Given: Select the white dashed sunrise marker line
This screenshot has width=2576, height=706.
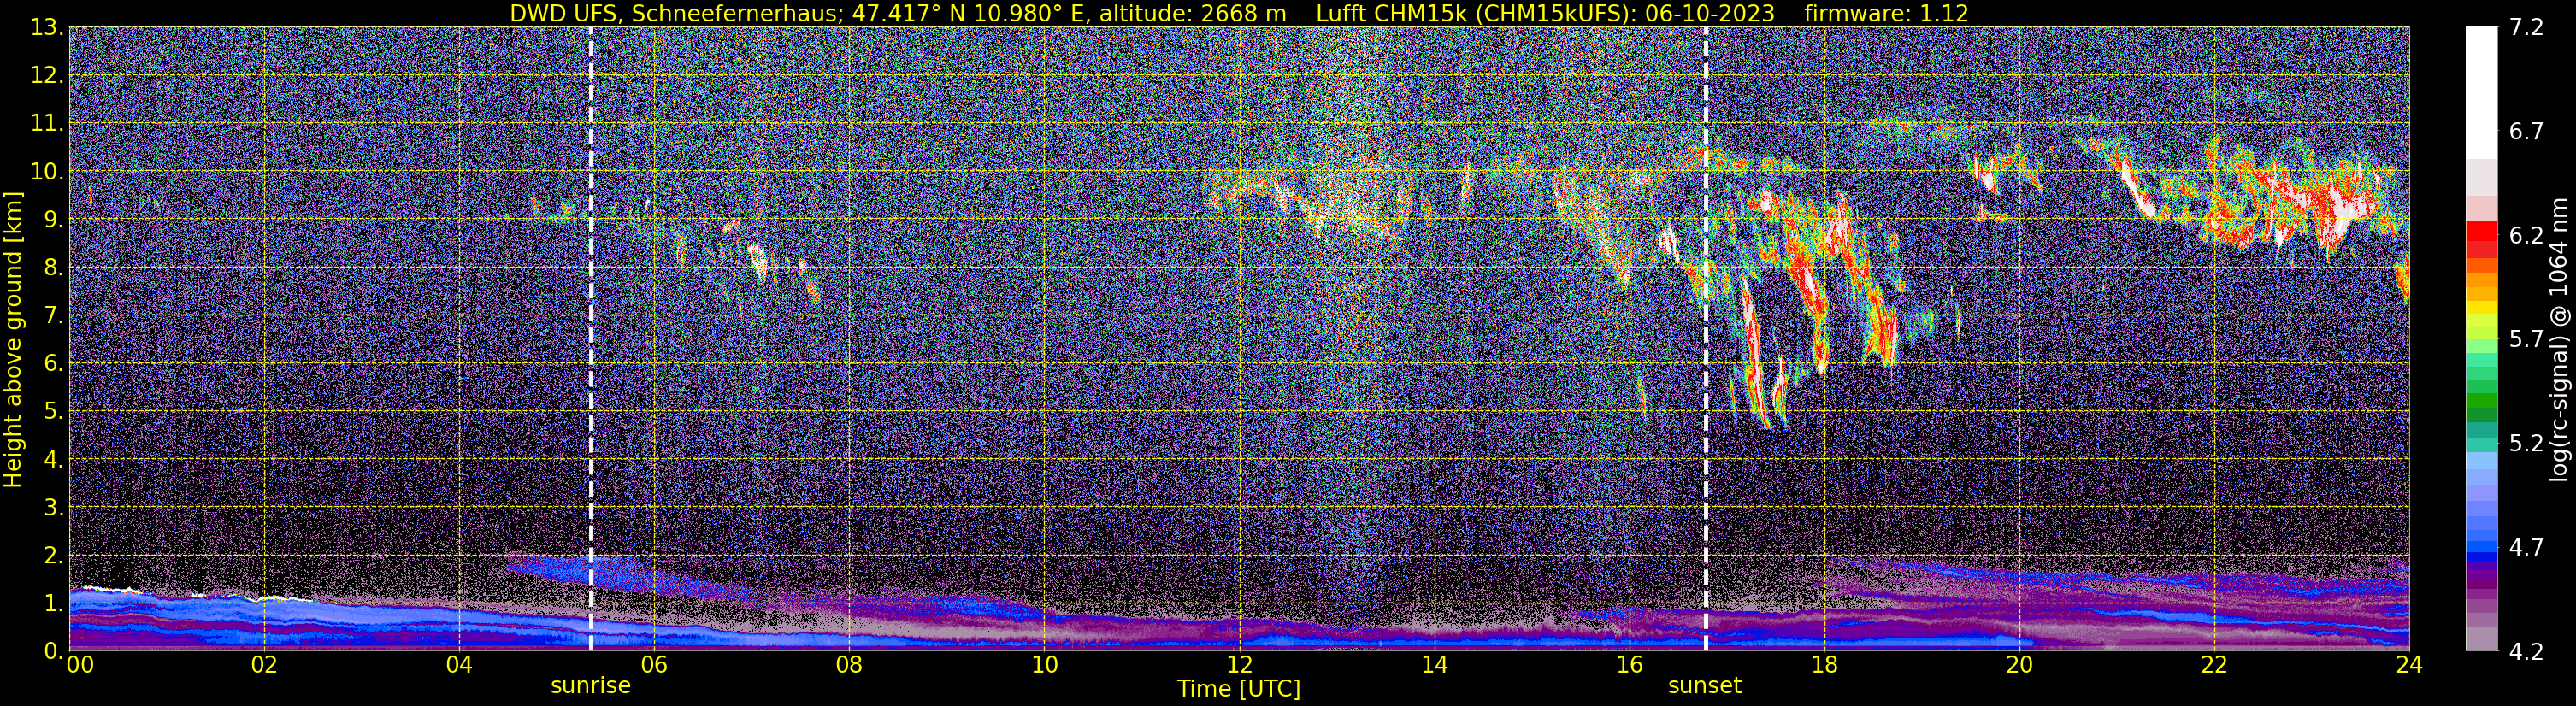Looking at the screenshot, I should (590, 339).
